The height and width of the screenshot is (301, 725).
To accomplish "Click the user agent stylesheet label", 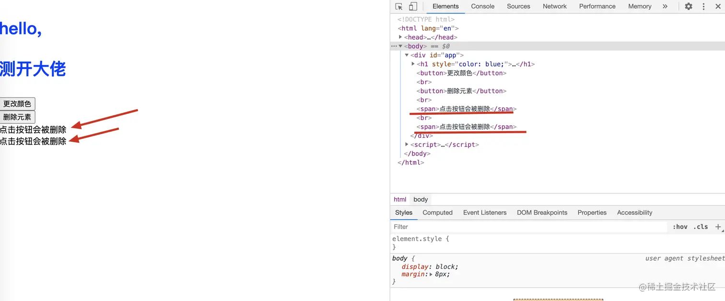I will pos(685,258).
